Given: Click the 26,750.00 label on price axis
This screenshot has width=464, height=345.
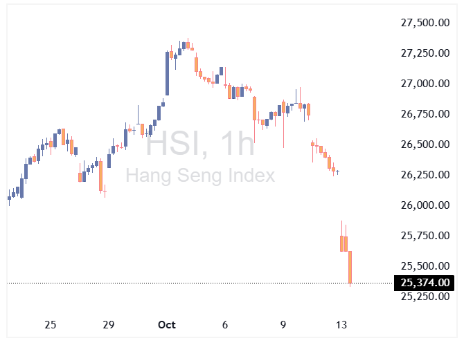Looking at the screenshot, I should click(x=426, y=114).
